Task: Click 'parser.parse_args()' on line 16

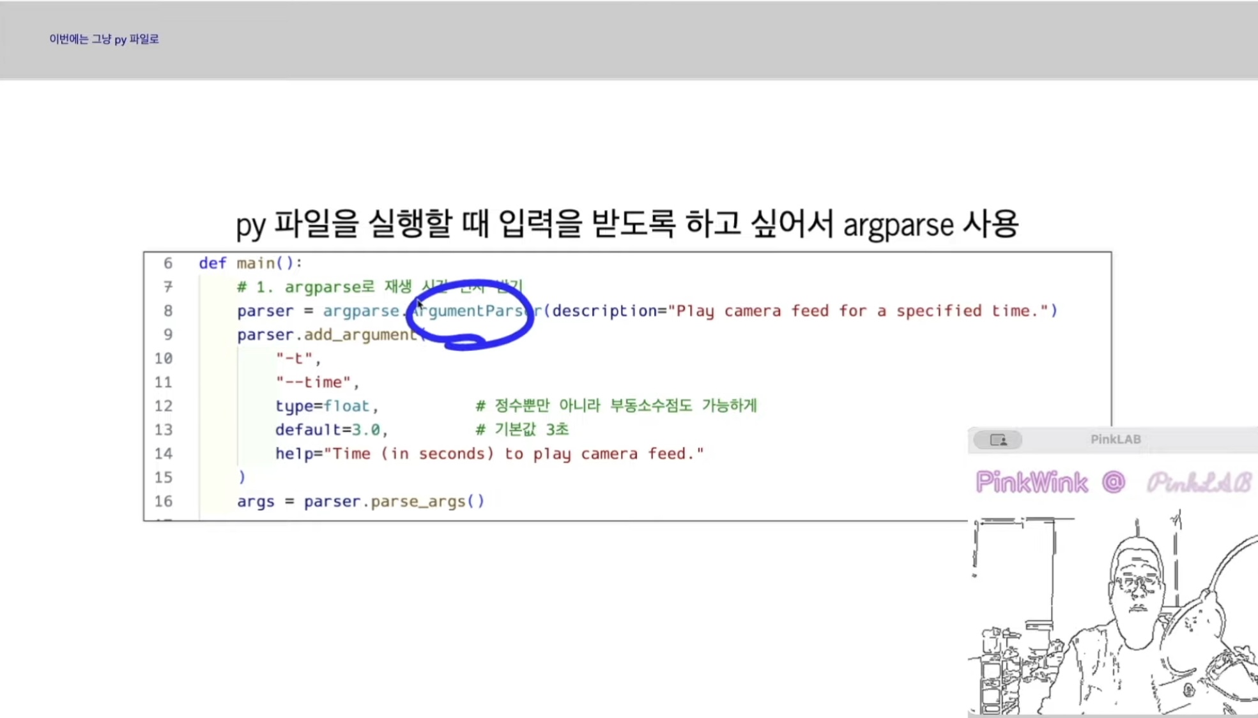Action: pos(394,501)
